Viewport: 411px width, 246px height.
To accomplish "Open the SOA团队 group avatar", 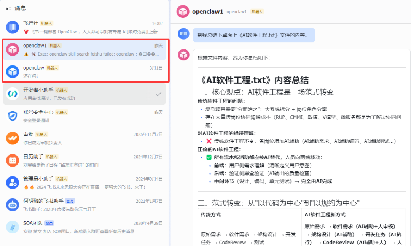I will coord(13,227).
